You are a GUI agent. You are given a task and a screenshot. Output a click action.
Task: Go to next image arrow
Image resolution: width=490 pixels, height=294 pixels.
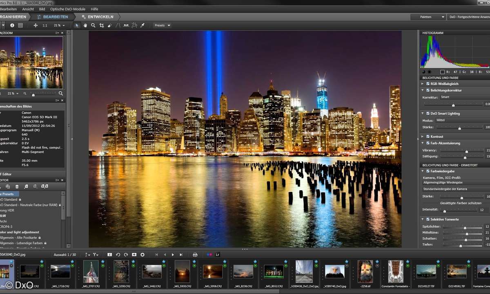pyautogui.click(x=173, y=254)
